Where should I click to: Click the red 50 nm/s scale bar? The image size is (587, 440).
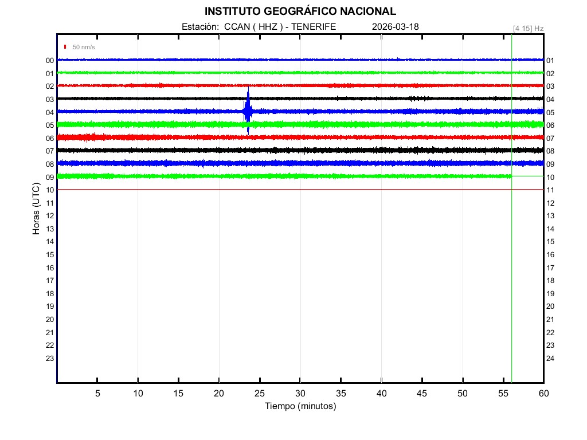(x=65, y=46)
